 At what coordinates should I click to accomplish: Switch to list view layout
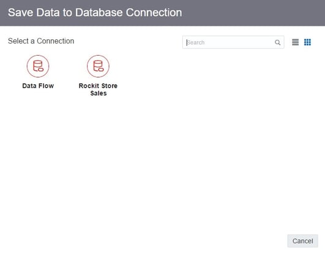(296, 42)
